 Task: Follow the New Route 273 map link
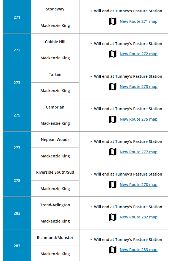click(x=139, y=87)
